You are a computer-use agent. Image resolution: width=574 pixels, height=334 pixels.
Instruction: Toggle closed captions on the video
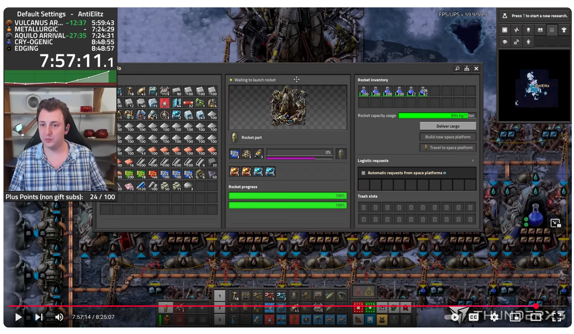tap(474, 317)
